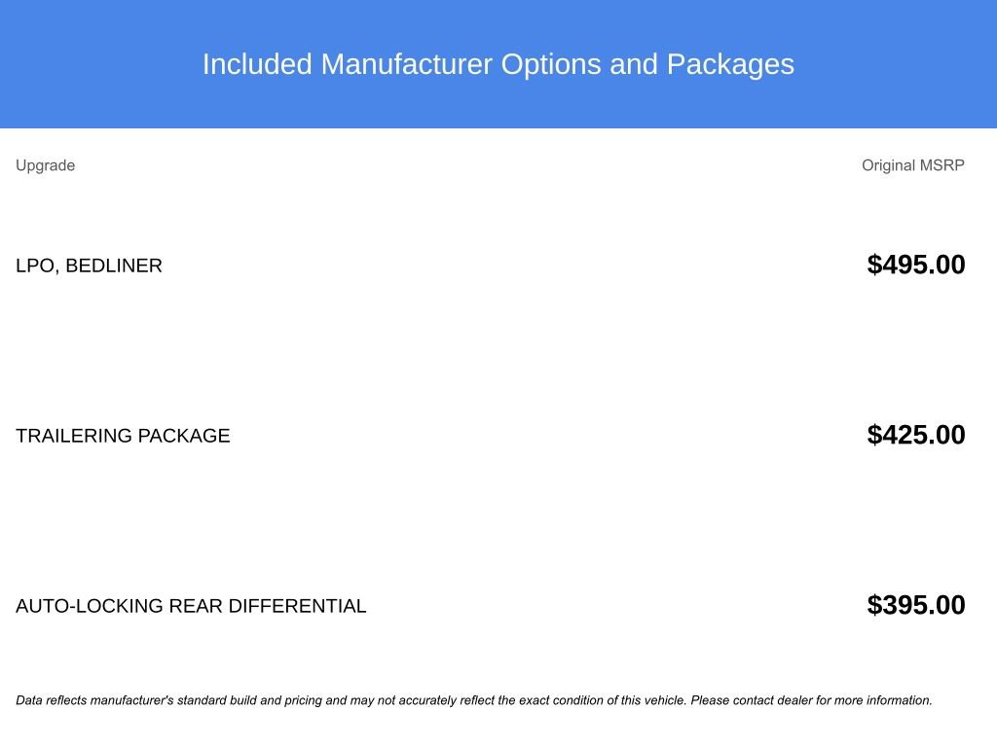This screenshot has width=997, height=747.
Task: Select the "Upgrade" column header
Action: click(x=45, y=165)
